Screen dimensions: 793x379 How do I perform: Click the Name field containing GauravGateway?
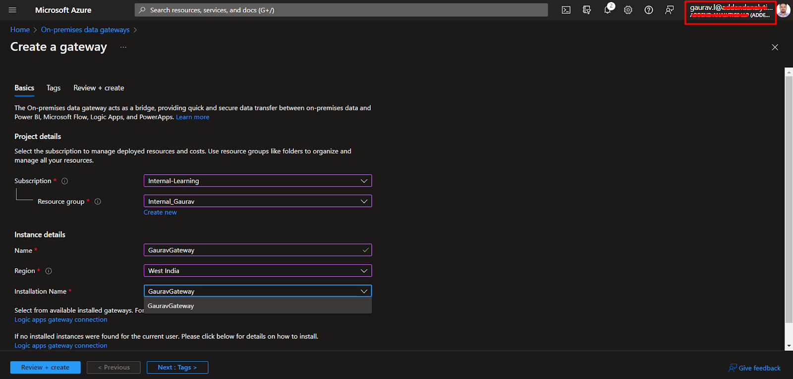(x=258, y=250)
